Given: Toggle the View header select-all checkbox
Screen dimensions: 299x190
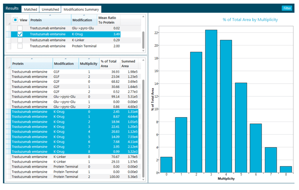Looking at the screenshot, I should (15, 20).
